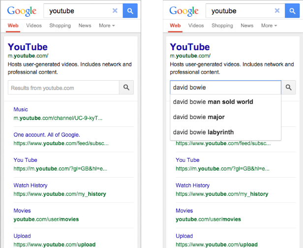Viewport: 303px width, 248px height.
Task: Expand the More dropdown in the left screenshot
Action: [107, 26]
